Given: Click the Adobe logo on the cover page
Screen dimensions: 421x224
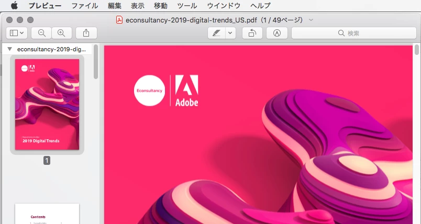Looking at the screenshot, I should click(186, 91).
